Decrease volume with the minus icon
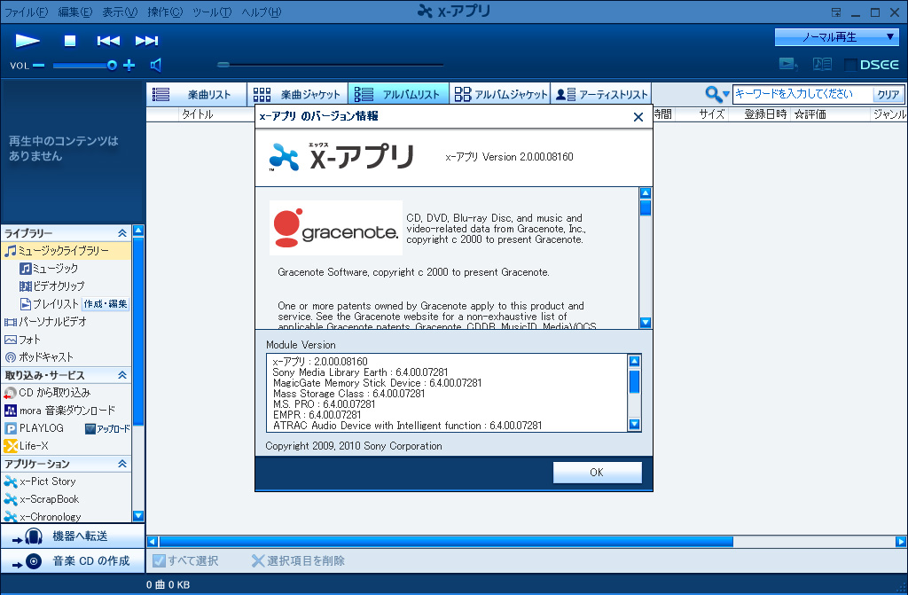The height and width of the screenshot is (595, 908). [39, 66]
